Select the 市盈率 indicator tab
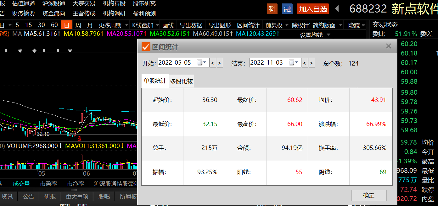438x206 pixels. (48, 184)
